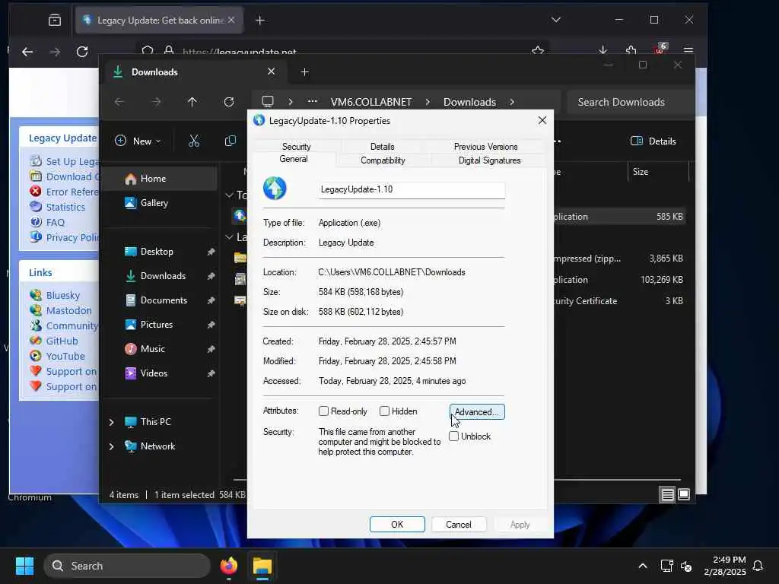The height and width of the screenshot is (584, 779).
Task: Open the Digital Signatures tab
Action: [x=489, y=160]
